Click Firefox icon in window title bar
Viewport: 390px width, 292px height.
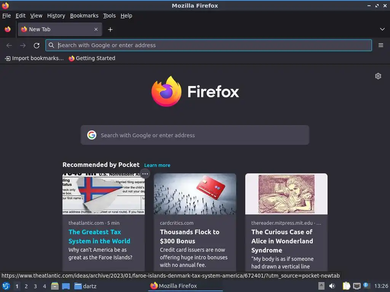click(x=5, y=5)
